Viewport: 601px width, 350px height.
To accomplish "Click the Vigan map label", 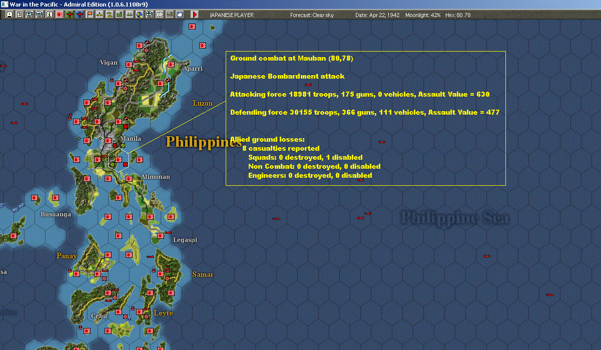I will coord(109,63).
